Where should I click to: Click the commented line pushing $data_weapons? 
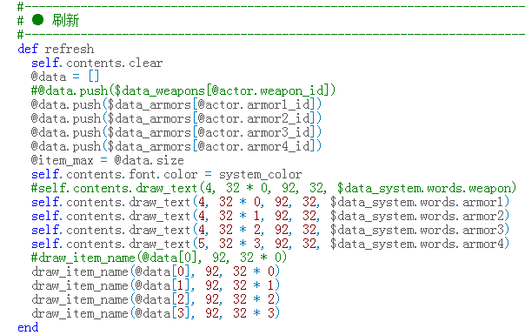(183, 90)
